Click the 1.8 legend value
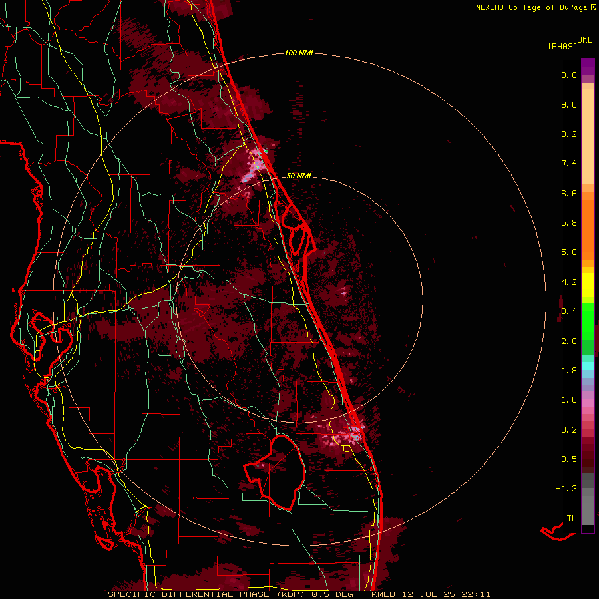Viewport: 599px width, 599px height. [569, 371]
